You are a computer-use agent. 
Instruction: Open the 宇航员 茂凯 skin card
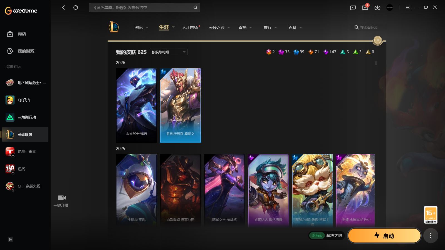[x=137, y=191]
